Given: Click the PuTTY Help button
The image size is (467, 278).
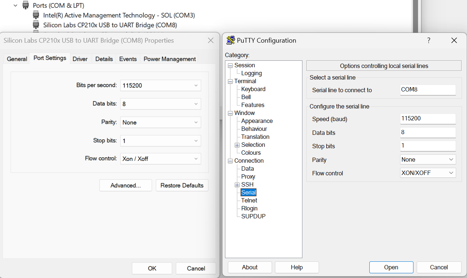Looking at the screenshot, I should 297,267.
